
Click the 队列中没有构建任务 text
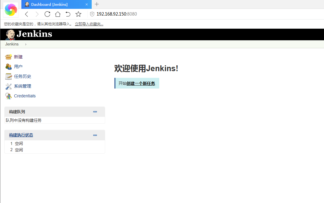[x=24, y=120]
